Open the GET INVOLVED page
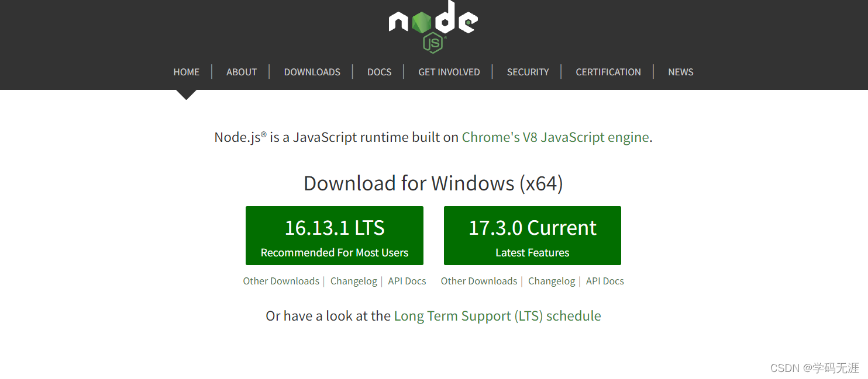868x379 pixels. [449, 72]
